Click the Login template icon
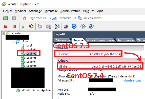 (x=23, y=45)
